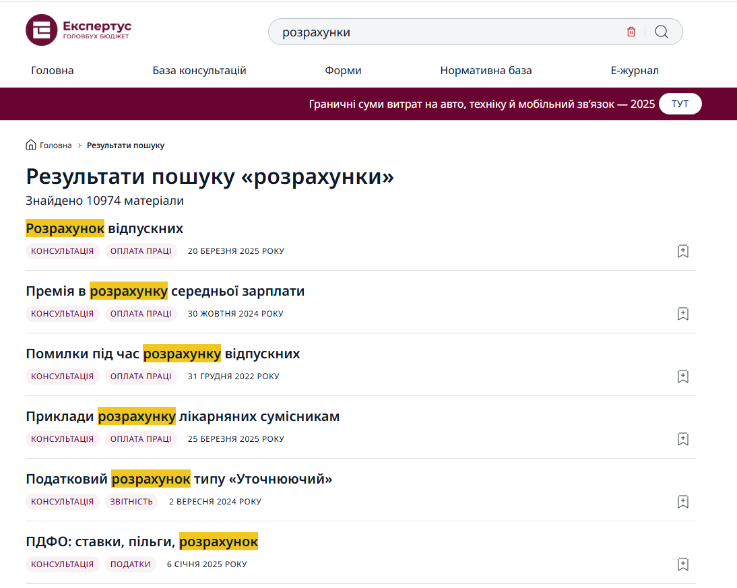The image size is (737, 588).
Task: Open the Головна menu item
Action: pos(53,70)
